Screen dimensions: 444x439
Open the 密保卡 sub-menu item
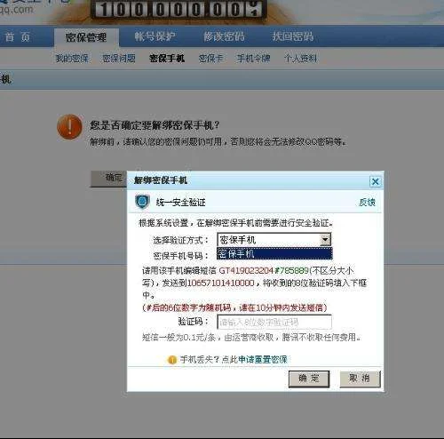tap(210, 59)
